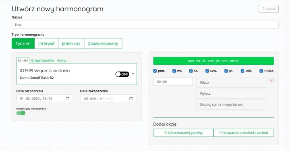Click the ID7599 Włącznik zasilania channel name
Screen dimensions: 290x151
click(x=45, y=71)
